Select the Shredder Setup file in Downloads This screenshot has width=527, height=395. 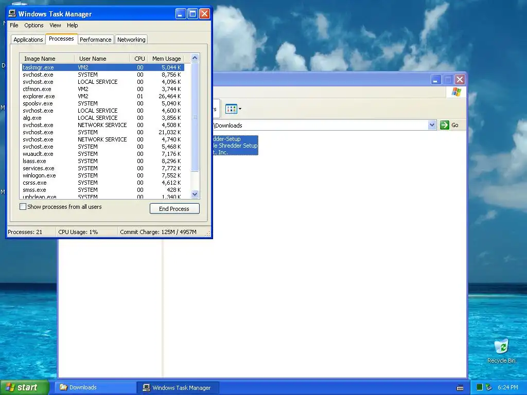point(235,146)
